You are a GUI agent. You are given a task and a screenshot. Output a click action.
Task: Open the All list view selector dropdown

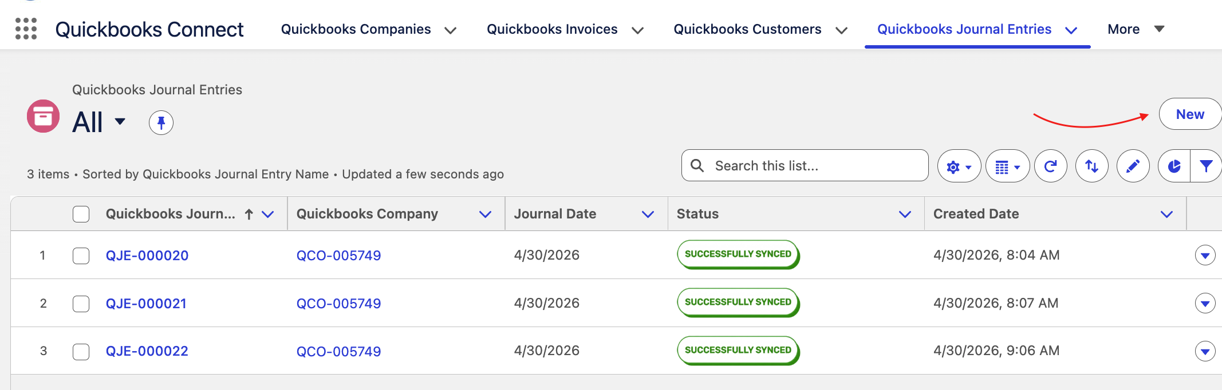coord(120,121)
